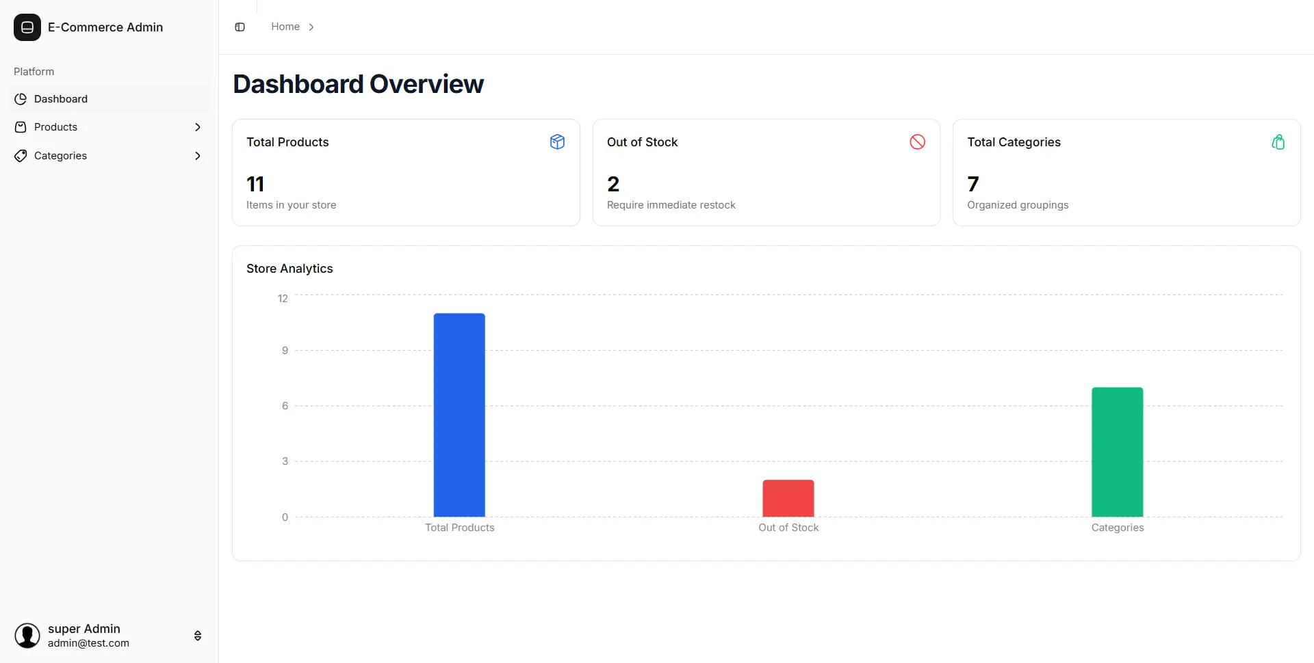Click 'Organized groupings' caption
The width and height of the screenshot is (1314, 663).
[1018, 205]
